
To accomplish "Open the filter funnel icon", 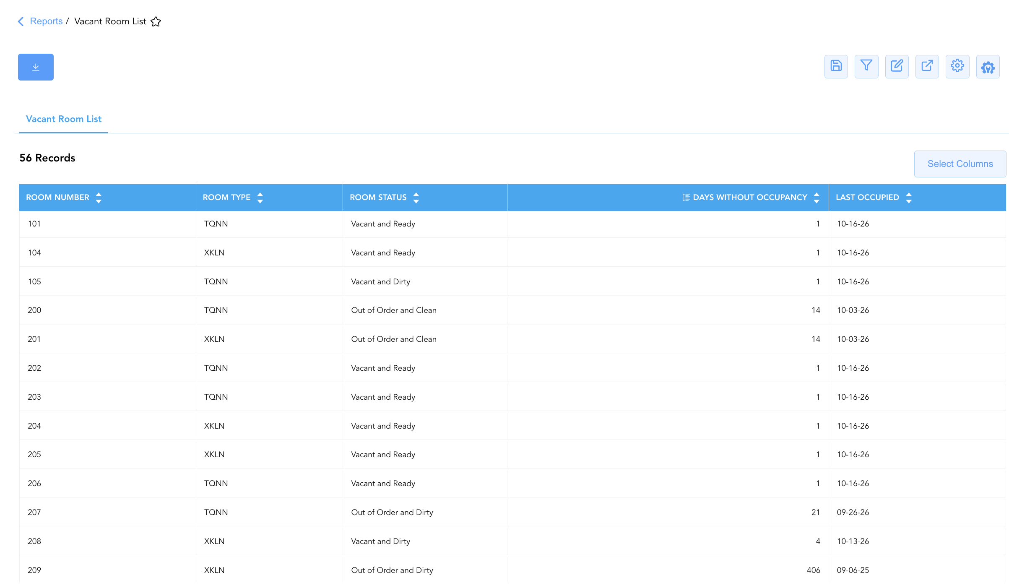I will 866,66.
